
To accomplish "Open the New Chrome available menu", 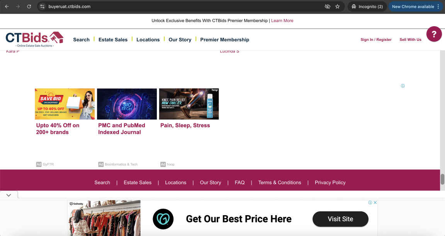I will [416, 7].
